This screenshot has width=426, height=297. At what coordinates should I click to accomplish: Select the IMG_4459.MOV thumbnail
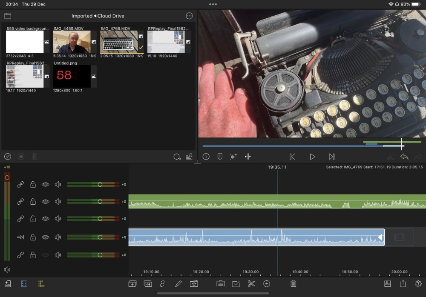(72, 42)
